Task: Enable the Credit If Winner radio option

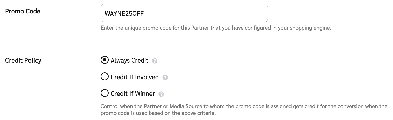Action: click(x=105, y=93)
